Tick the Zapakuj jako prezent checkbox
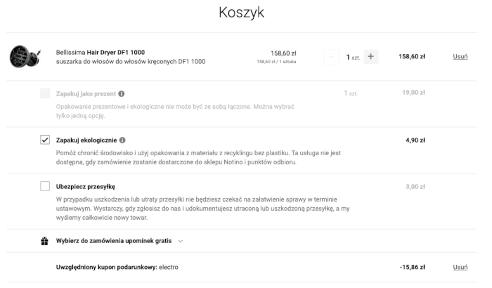This screenshot has height=288, width=492. (45, 93)
